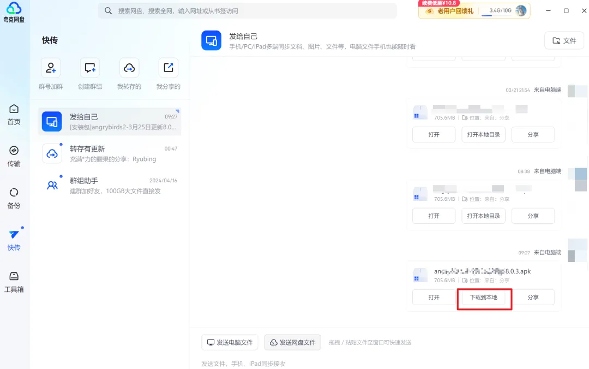Click the file icon of 03/21 message
This screenshot has width=589, height=369.
click(420, 113)
